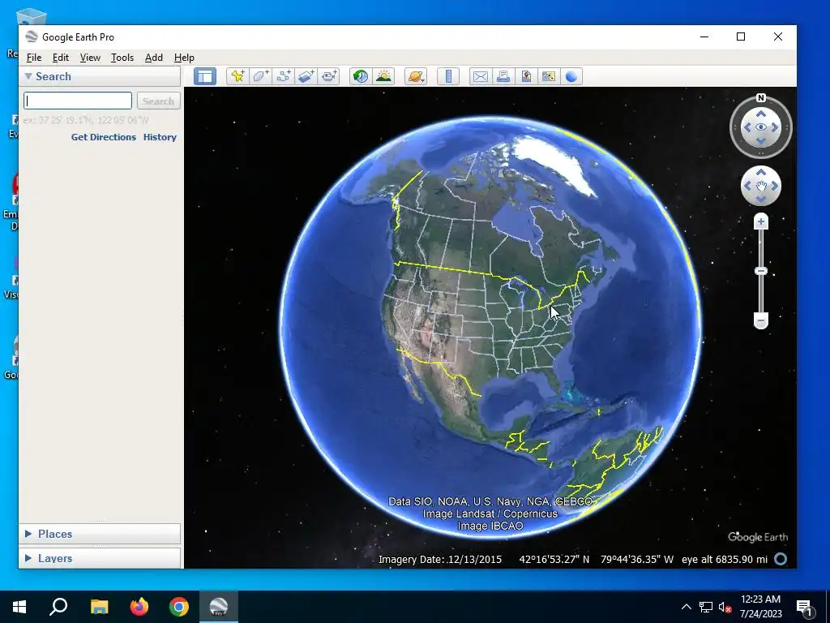Click the streaming status circle icon

[x=781, y=559]
